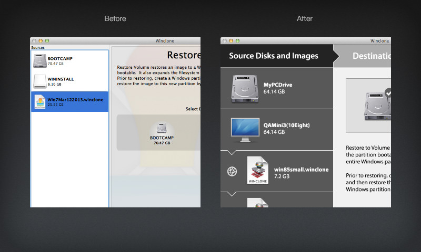Click the 'Win7Mar122013.winclone' file name
This screenshot has width=421, height=252.
tap(75, 100)
